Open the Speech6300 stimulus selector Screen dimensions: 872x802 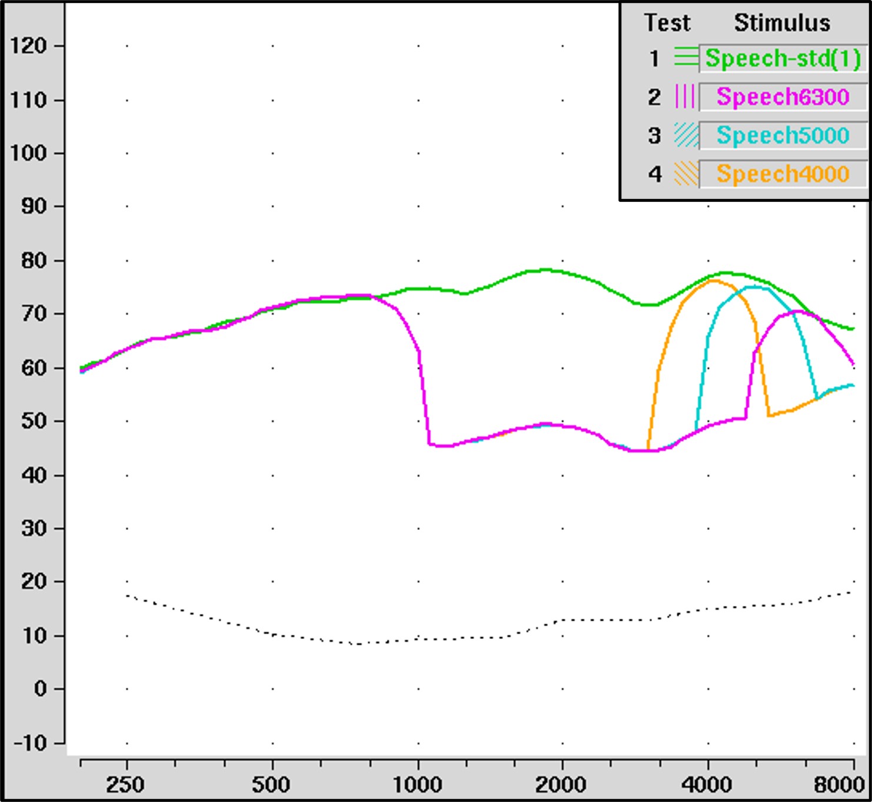(x=783, y=97)
